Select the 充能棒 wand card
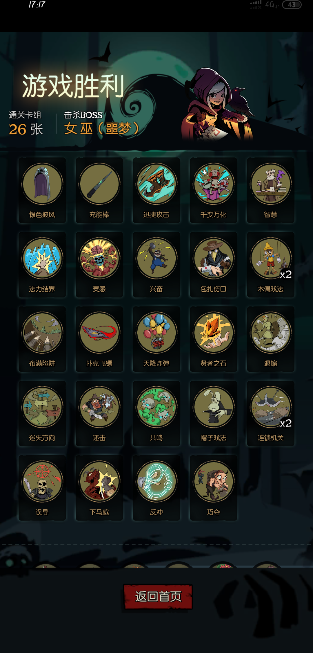Screen dimensions: 313x653 [99, 190]
